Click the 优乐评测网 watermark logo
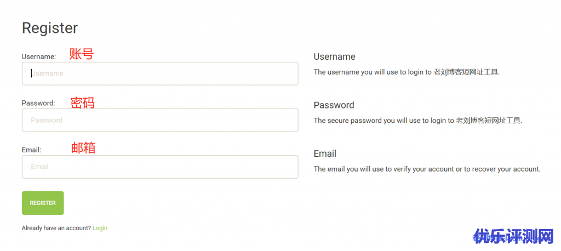Viewport: 561px width, 251px height. pos(514,237)
